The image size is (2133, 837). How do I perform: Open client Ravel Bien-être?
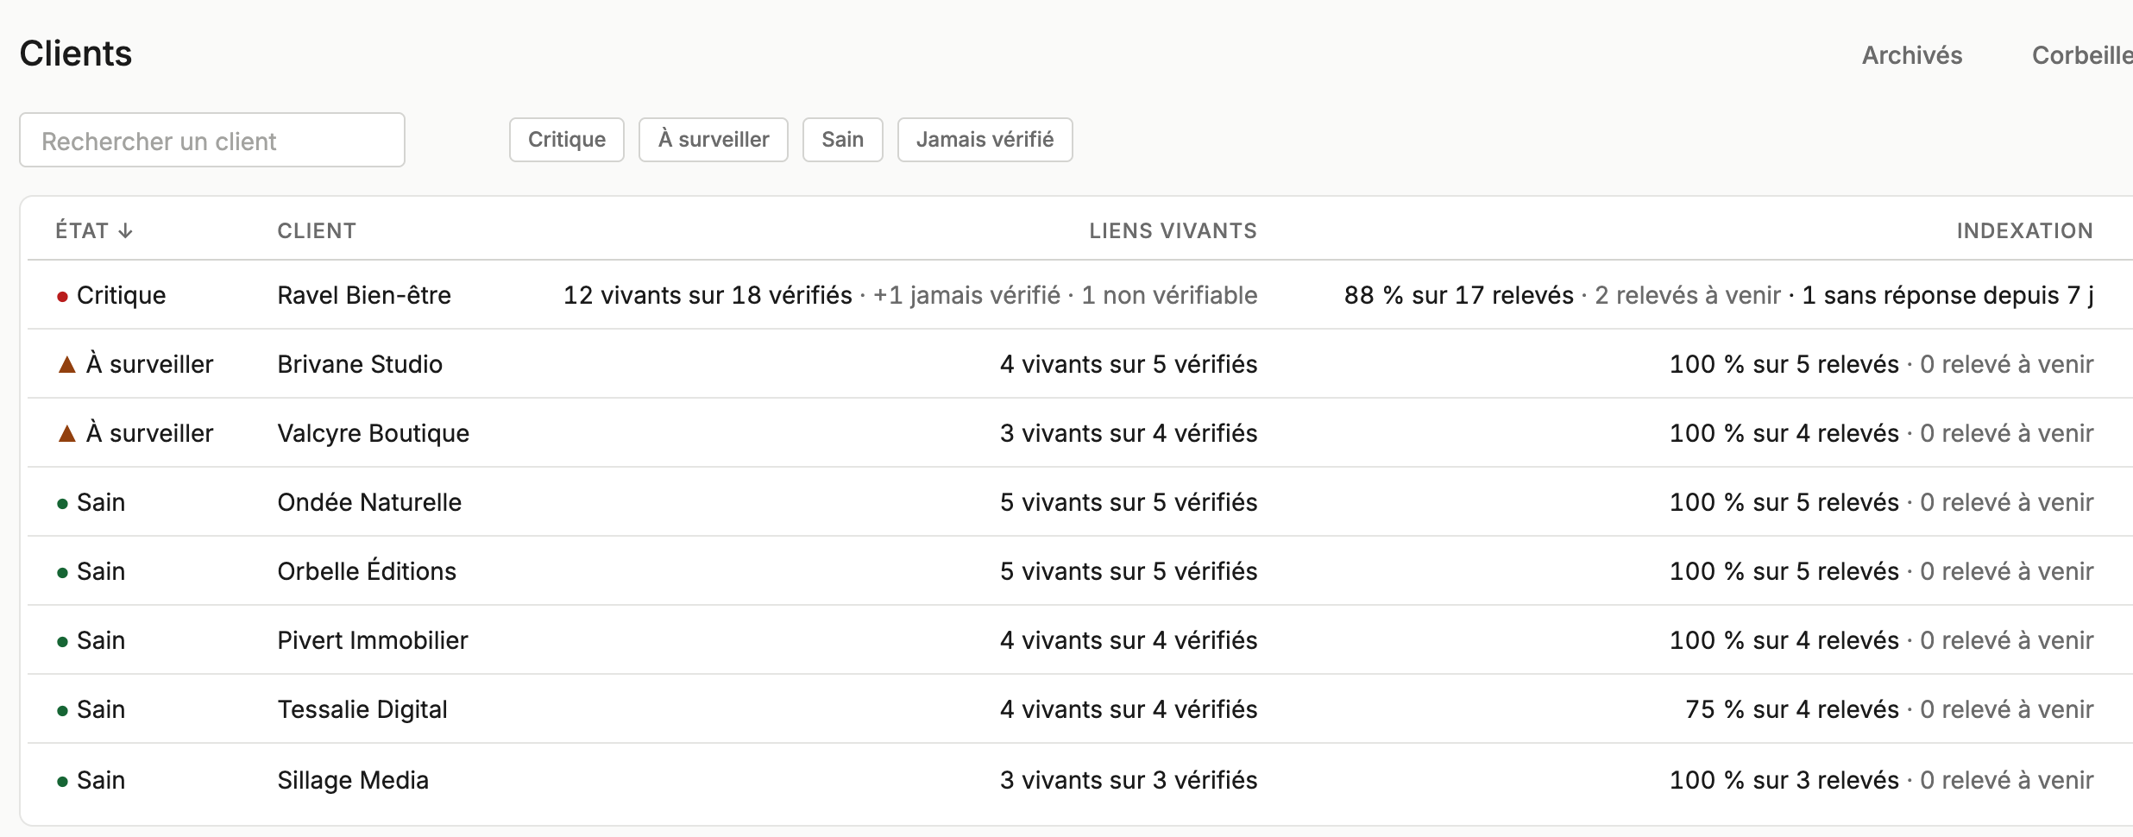364,295
